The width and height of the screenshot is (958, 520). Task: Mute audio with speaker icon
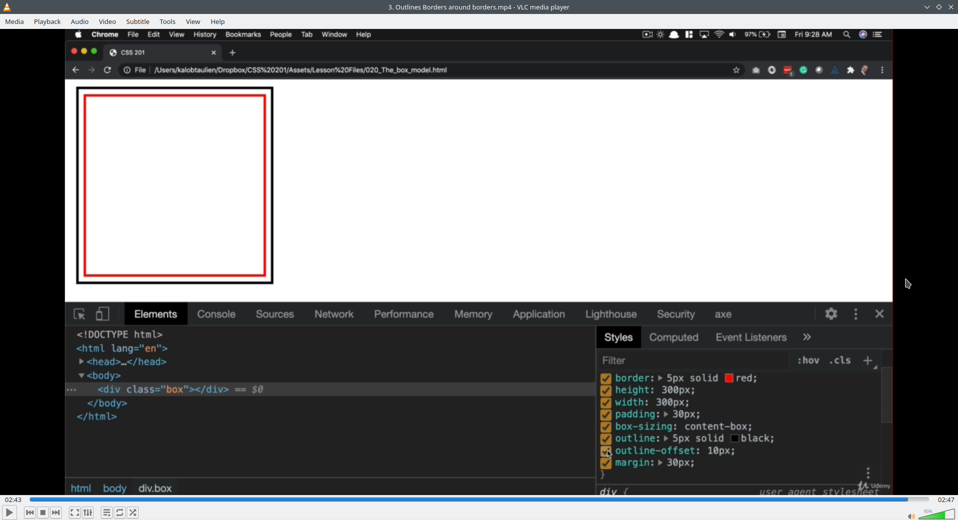coord(911,517)
